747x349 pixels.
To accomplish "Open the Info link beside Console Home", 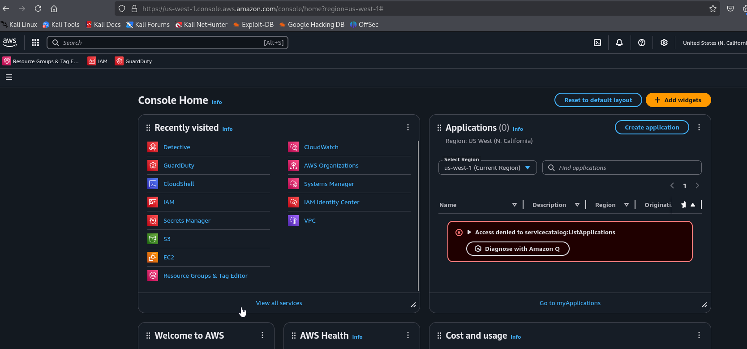I will click(x=217, y=102).
